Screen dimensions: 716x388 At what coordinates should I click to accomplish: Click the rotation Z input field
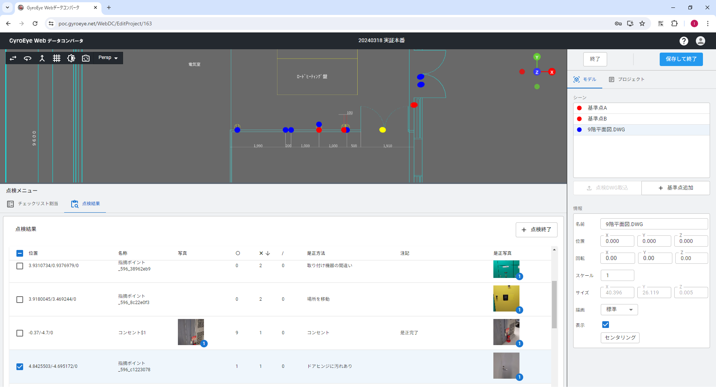[x=691, y=258]
